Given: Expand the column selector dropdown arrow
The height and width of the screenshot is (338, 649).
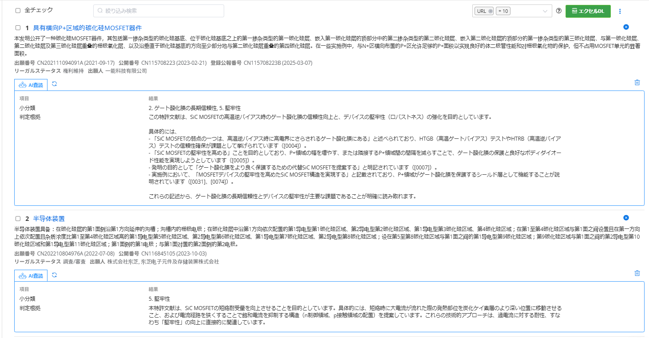Looking at the screenshot, I should click(545, 11).
